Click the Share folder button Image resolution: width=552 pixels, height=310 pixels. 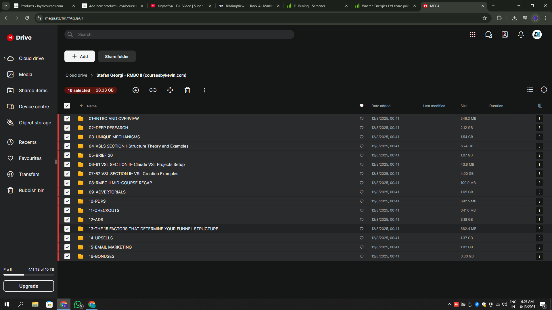coord(117,57)
